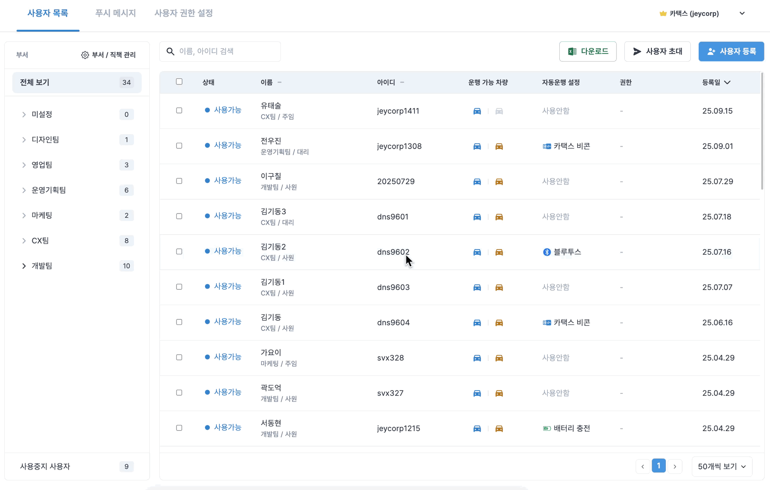Screen dimensions: 770x490
Task: Click the crown icon next to 카택스 (jeycorp)
Action: click(663, 13)
